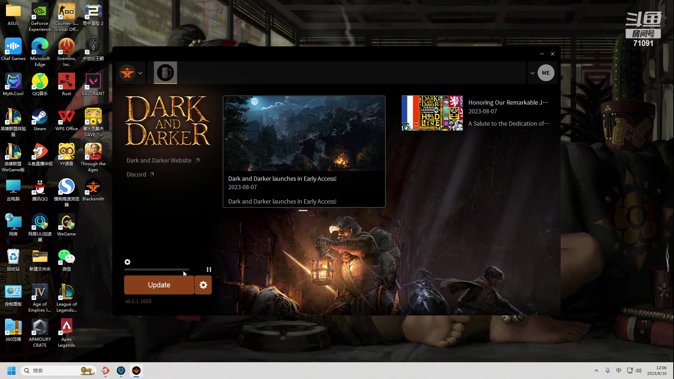
Task: Open the microphone icon in system tray
Action: point(608,371)
